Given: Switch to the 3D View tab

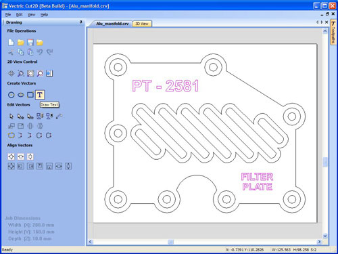Looking at the screenshot, I should [142, 24].
